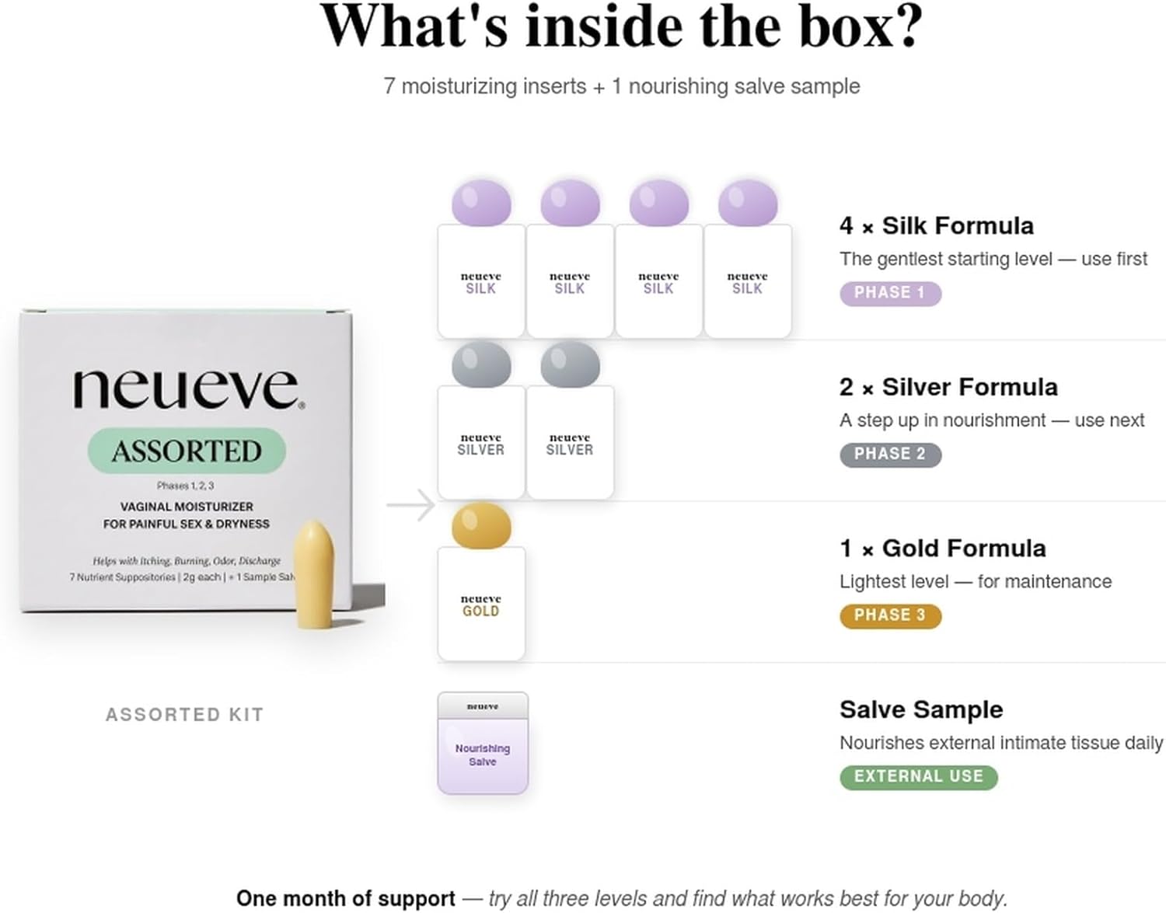Click the 1 × Gold Formula heading
The width and height of the screenshot is (1166, 913).
942,549
